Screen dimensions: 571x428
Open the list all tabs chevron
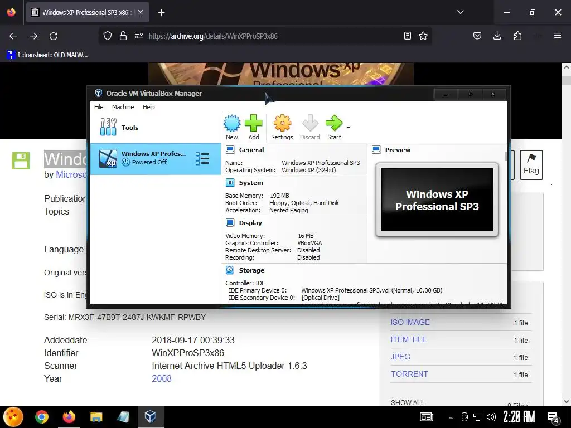(460, 12)
